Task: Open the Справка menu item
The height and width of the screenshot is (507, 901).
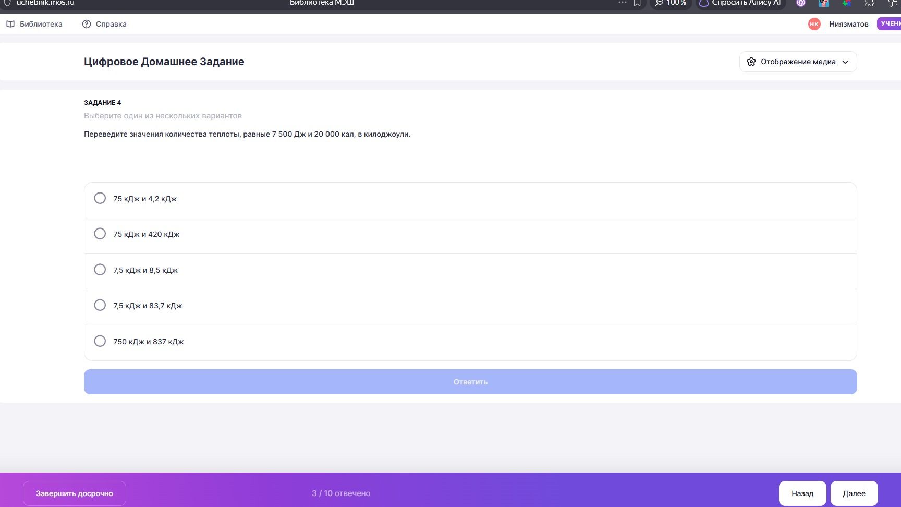Action: click(104, 24)
